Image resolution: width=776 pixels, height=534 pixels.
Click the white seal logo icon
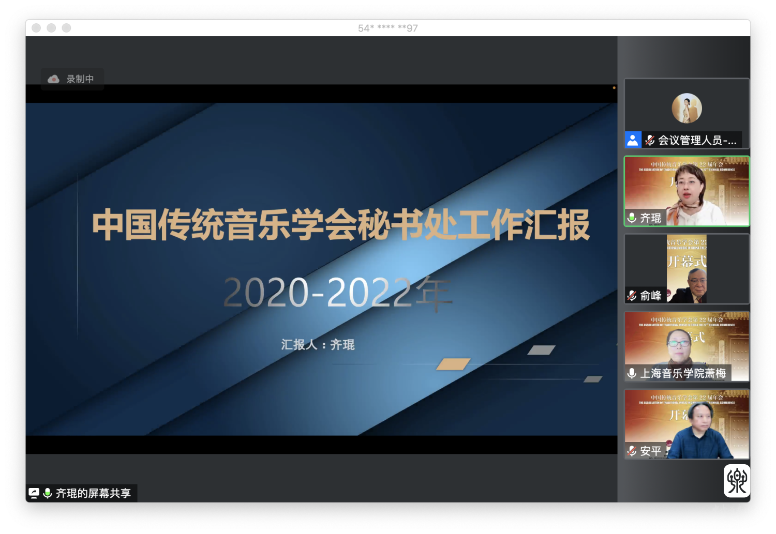(737, 481)
